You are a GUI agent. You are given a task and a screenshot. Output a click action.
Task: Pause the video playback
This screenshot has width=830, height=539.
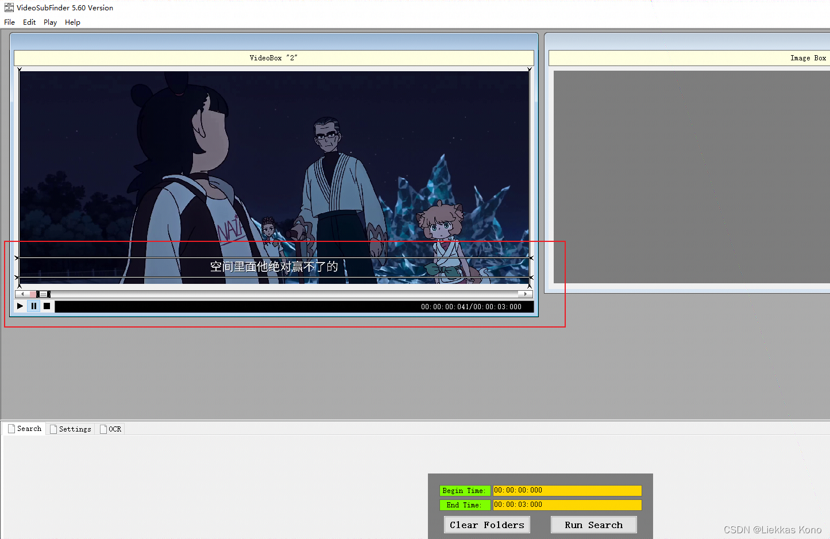click(34, 306)
